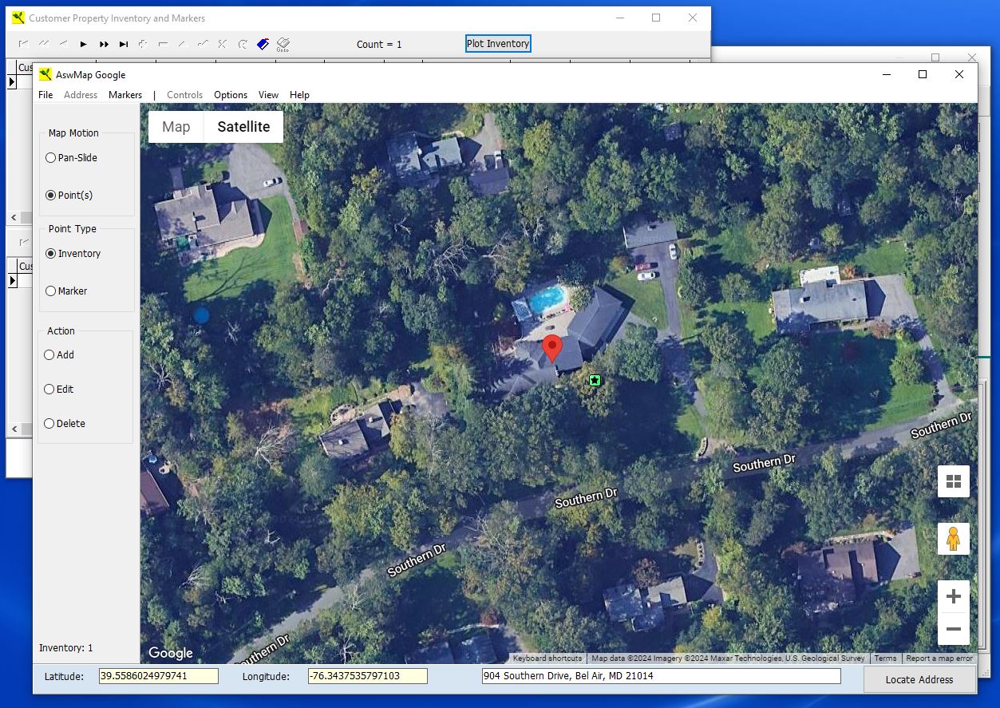Open the Markers menu
Screen dimensions: 1000x708
coord(125,95)
